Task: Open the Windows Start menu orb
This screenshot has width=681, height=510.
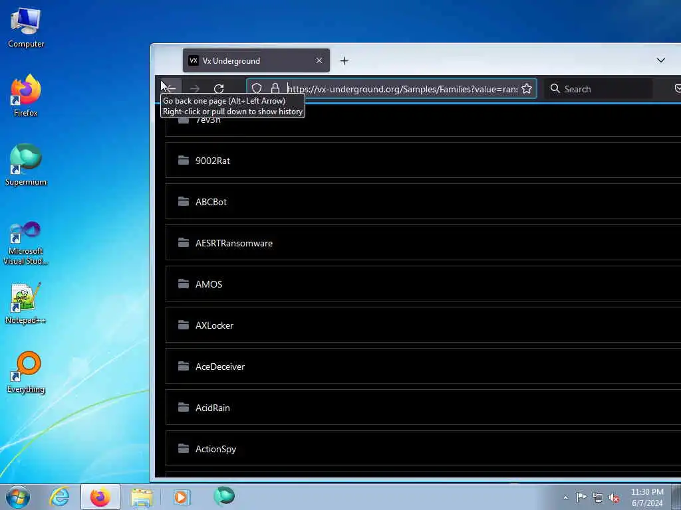Action: [x=18, y=497]
